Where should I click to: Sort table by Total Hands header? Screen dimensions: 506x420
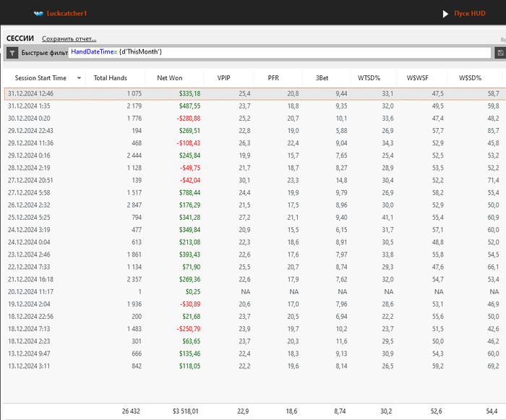pyautogui.click(x=110, y=78)
